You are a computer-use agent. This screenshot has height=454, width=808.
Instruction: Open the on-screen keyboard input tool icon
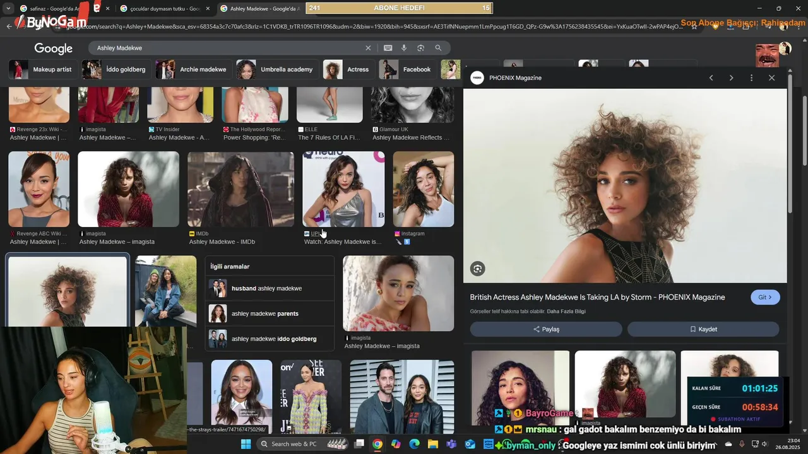click(x=388, y=48)
